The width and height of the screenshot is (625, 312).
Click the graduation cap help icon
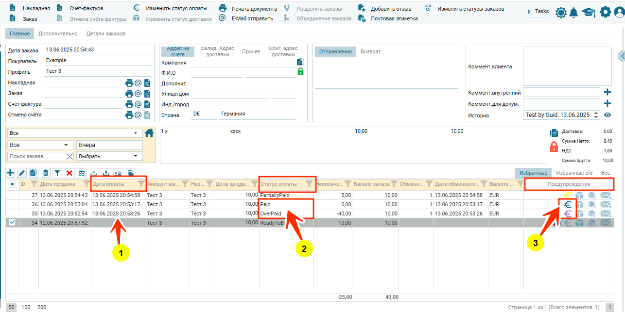[x=589, y=12]
